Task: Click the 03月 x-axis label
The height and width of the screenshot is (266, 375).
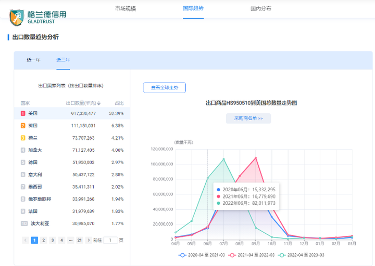Action: coord(352,244)
